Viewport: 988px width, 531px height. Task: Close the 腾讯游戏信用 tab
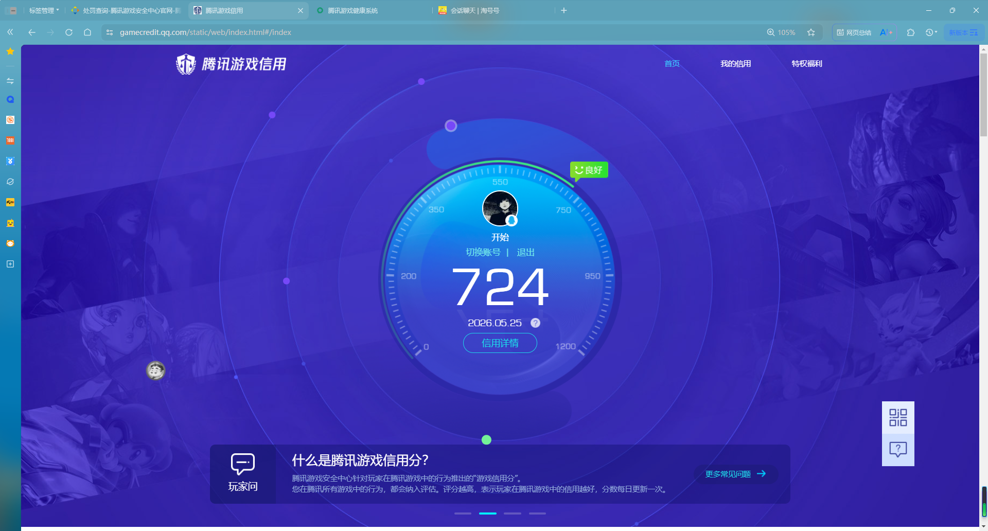click(x=301, y=10)
